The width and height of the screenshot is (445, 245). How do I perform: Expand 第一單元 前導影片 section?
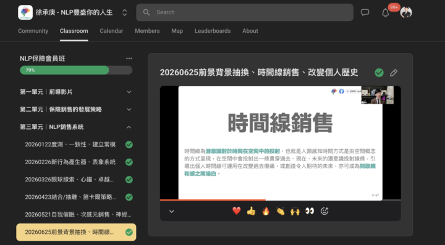76,92
